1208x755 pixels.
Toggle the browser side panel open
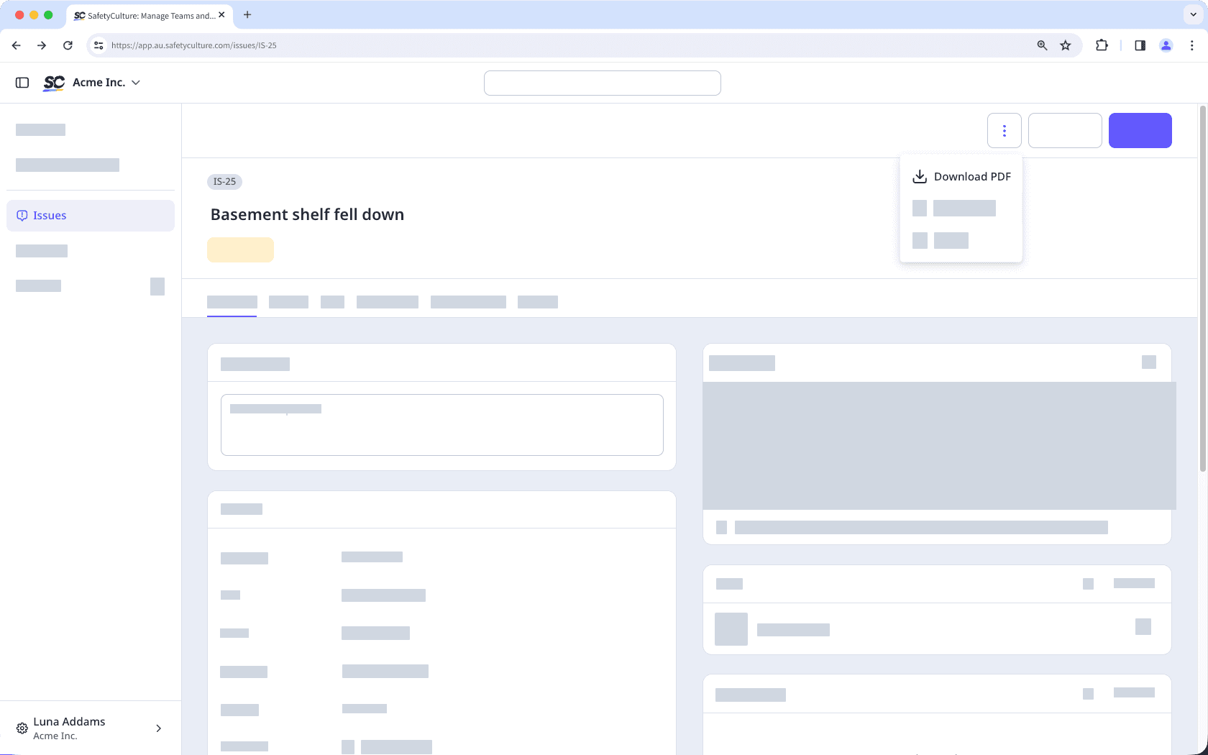[1139, 45]
